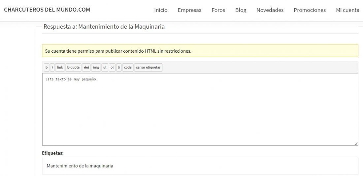Image resolution: width=363 pixels, height=176 pixels.
Task: Navigate to the Blog page
Action: point(241,10)
